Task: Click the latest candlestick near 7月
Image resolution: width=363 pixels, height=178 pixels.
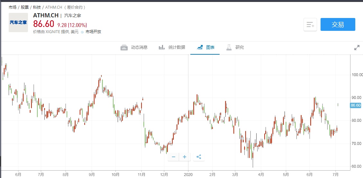Action: 338,104
